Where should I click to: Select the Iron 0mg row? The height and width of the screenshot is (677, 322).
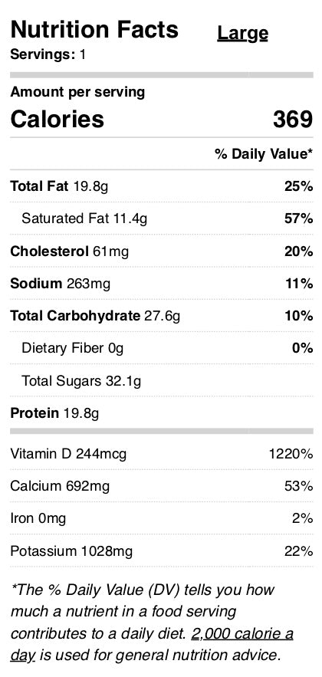(162, 518)
